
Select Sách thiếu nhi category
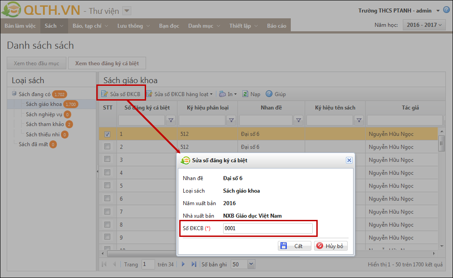pyautogui.click(x=43, y=134)
